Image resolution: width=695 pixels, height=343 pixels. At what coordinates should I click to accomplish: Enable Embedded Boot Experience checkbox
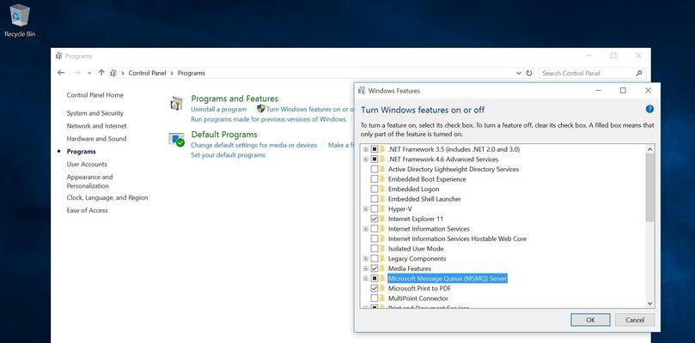[x=375, y=179]
